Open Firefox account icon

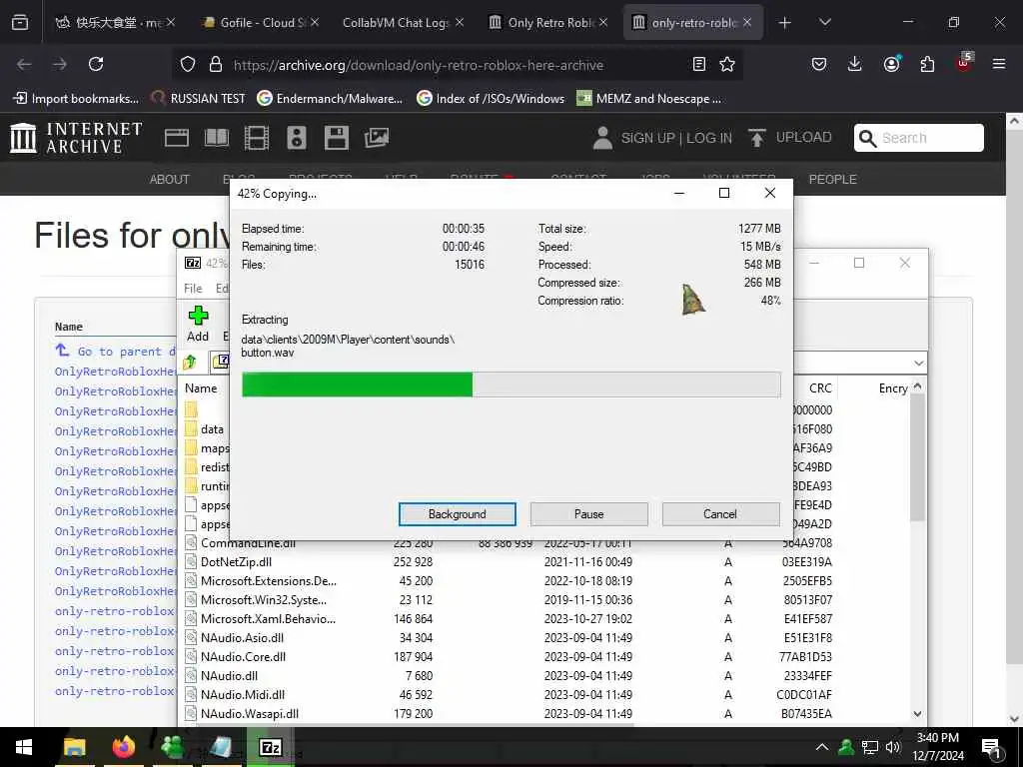[x=891, y=64]
